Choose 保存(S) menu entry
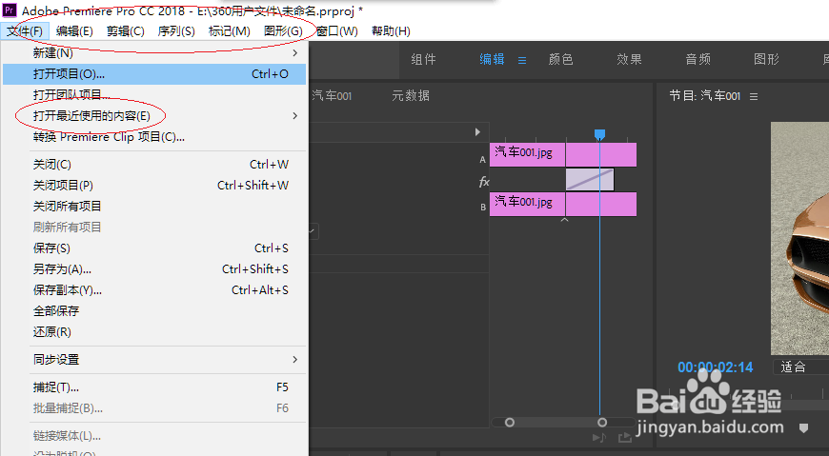 pyautogui.click(x=154, y=248)
